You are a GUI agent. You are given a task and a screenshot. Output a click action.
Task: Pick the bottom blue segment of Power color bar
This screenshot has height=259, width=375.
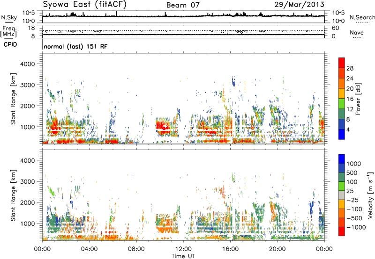click(342, 135)
